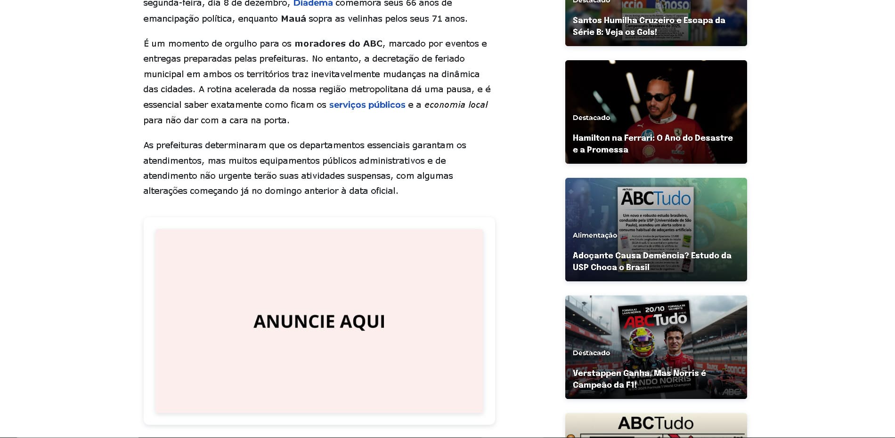Open 'Adoçante Causa Demência?' headline
The width and height of the screenshot is (895, 438).
tap(652, 261)
